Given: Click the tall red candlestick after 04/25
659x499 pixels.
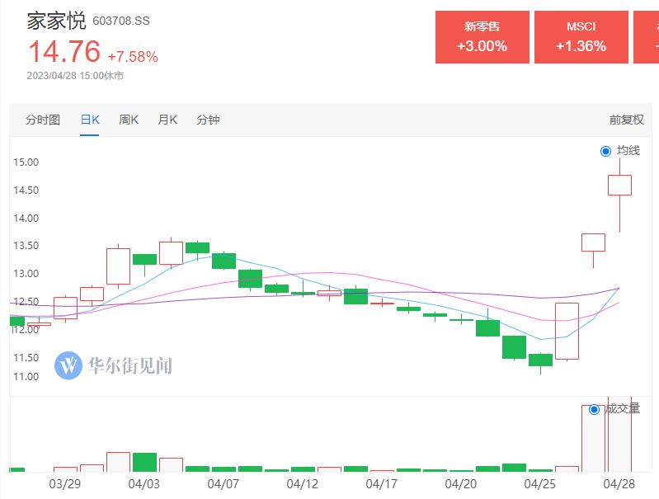Looking at the screenshot, I should pos(567,332).
